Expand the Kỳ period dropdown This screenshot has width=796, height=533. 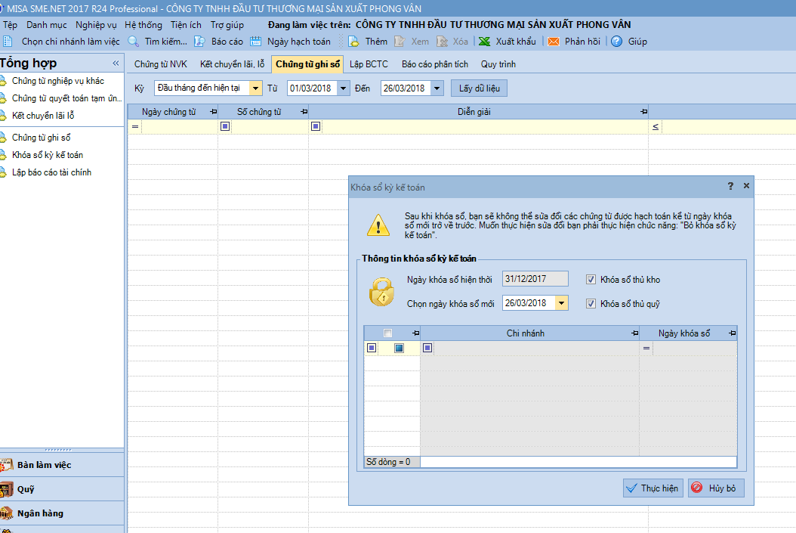coord(255,88)
